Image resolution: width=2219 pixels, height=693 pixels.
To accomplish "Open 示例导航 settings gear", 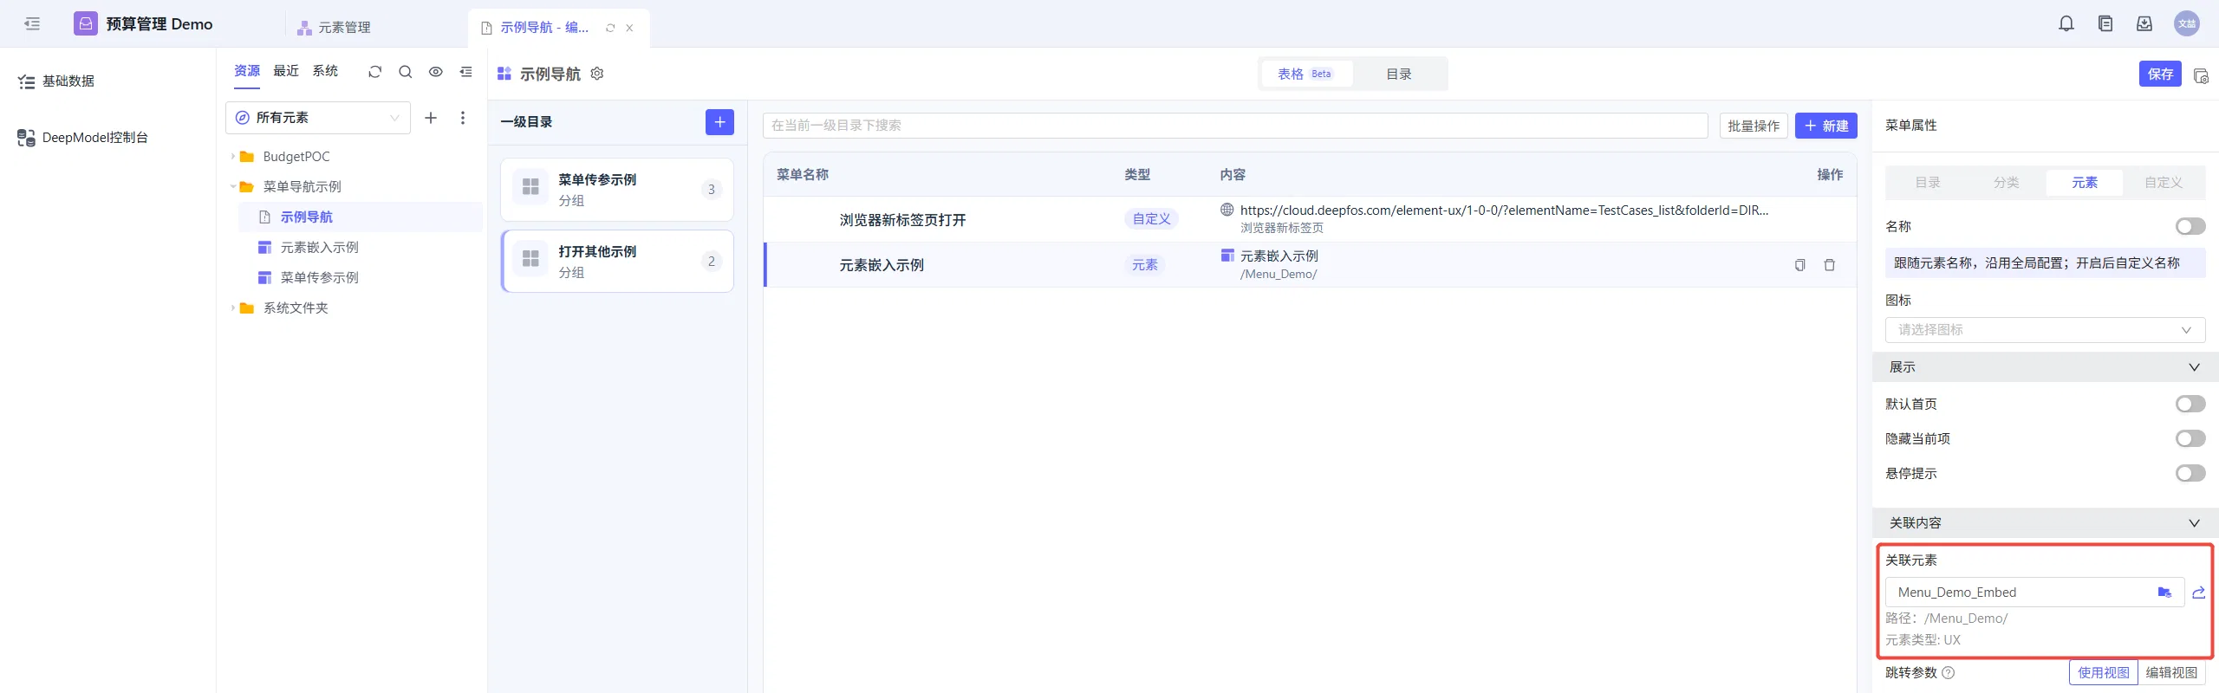I will click(597, 74).
